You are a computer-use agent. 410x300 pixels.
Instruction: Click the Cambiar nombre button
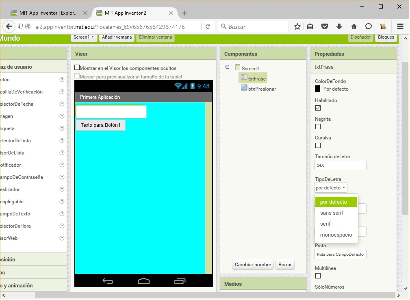tap(253, 265)
